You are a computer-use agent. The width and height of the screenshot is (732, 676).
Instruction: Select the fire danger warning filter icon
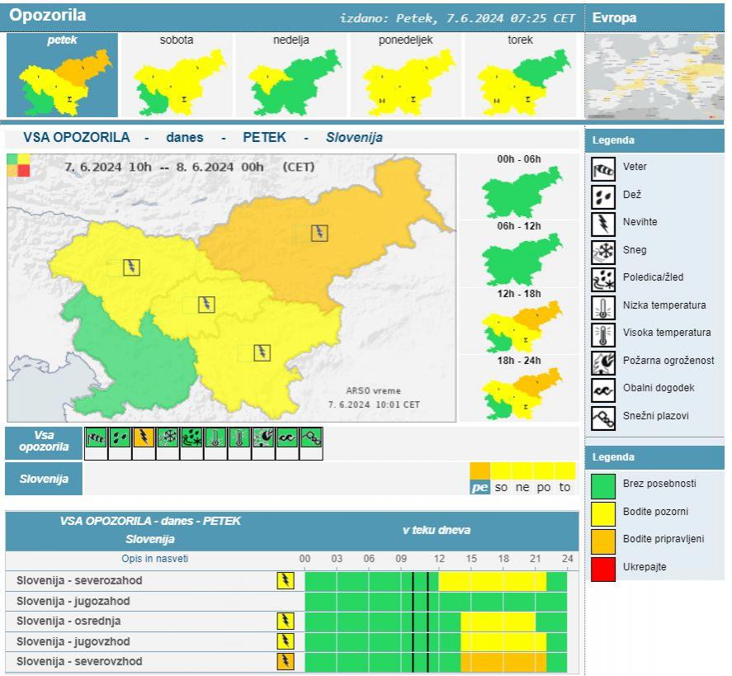pos(263,437)
